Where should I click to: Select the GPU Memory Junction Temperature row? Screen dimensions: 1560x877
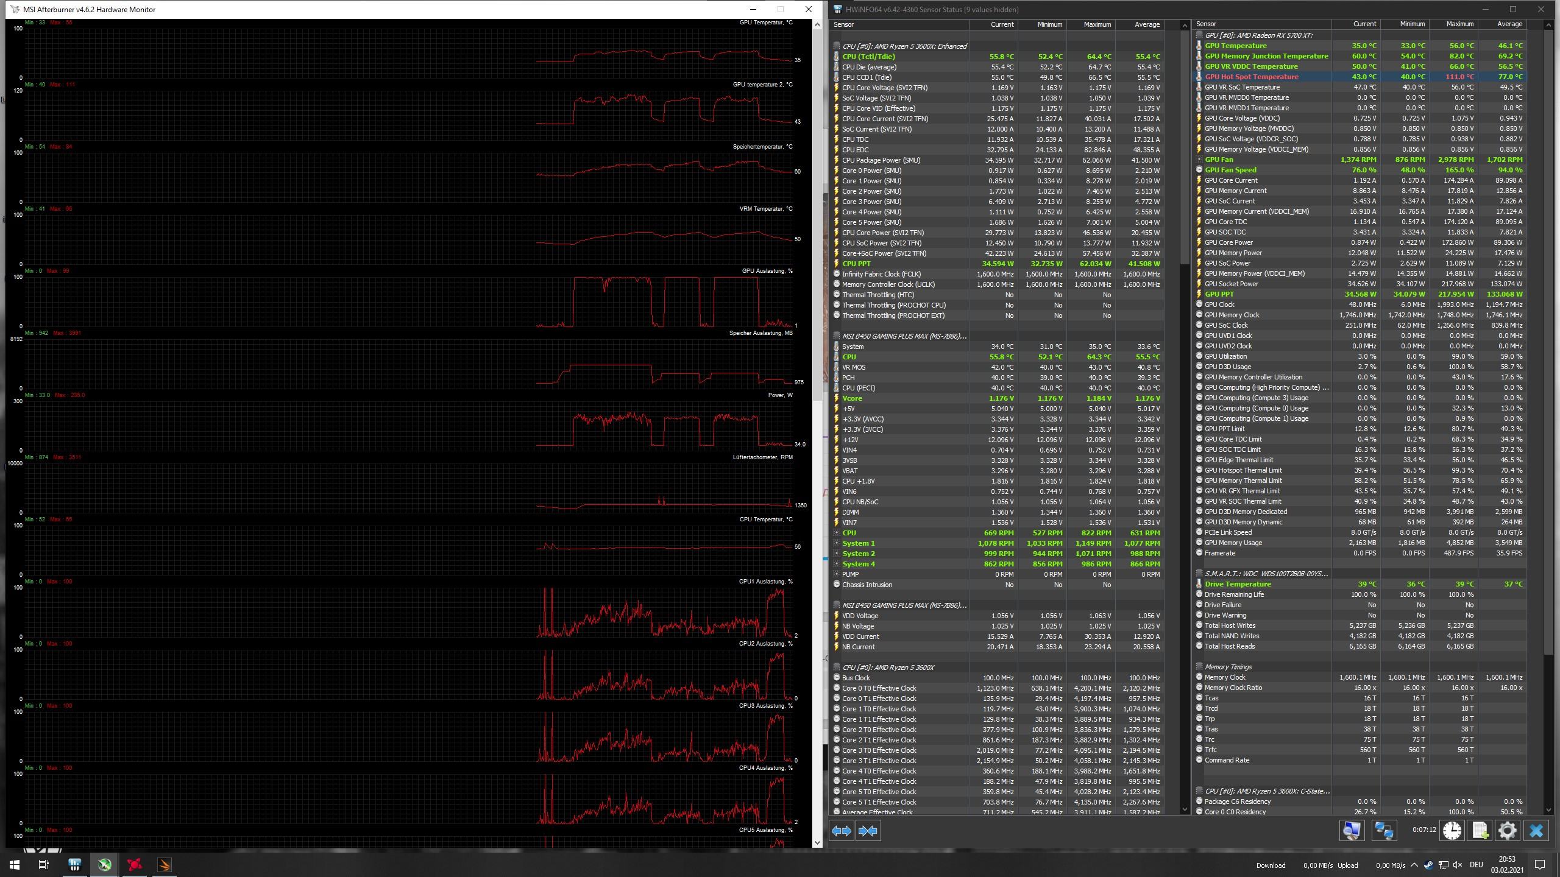[1360, 56]
